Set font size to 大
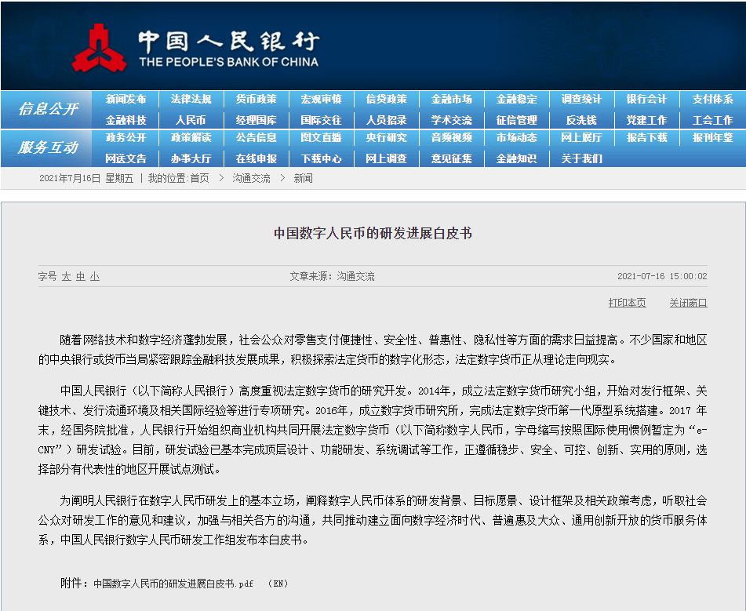This screenshot has height=611, width=746. pos(67,276)
